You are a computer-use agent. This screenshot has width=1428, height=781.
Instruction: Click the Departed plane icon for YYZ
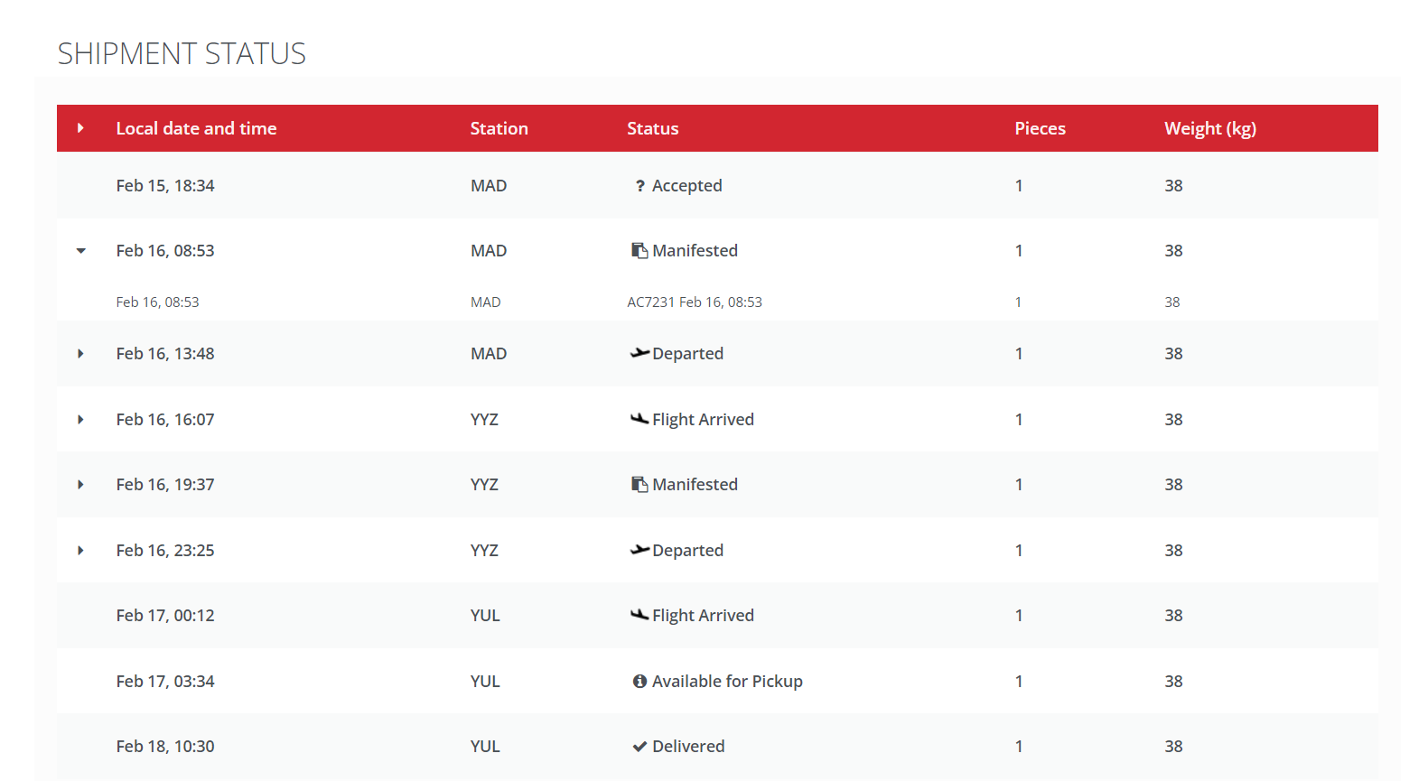639,550
